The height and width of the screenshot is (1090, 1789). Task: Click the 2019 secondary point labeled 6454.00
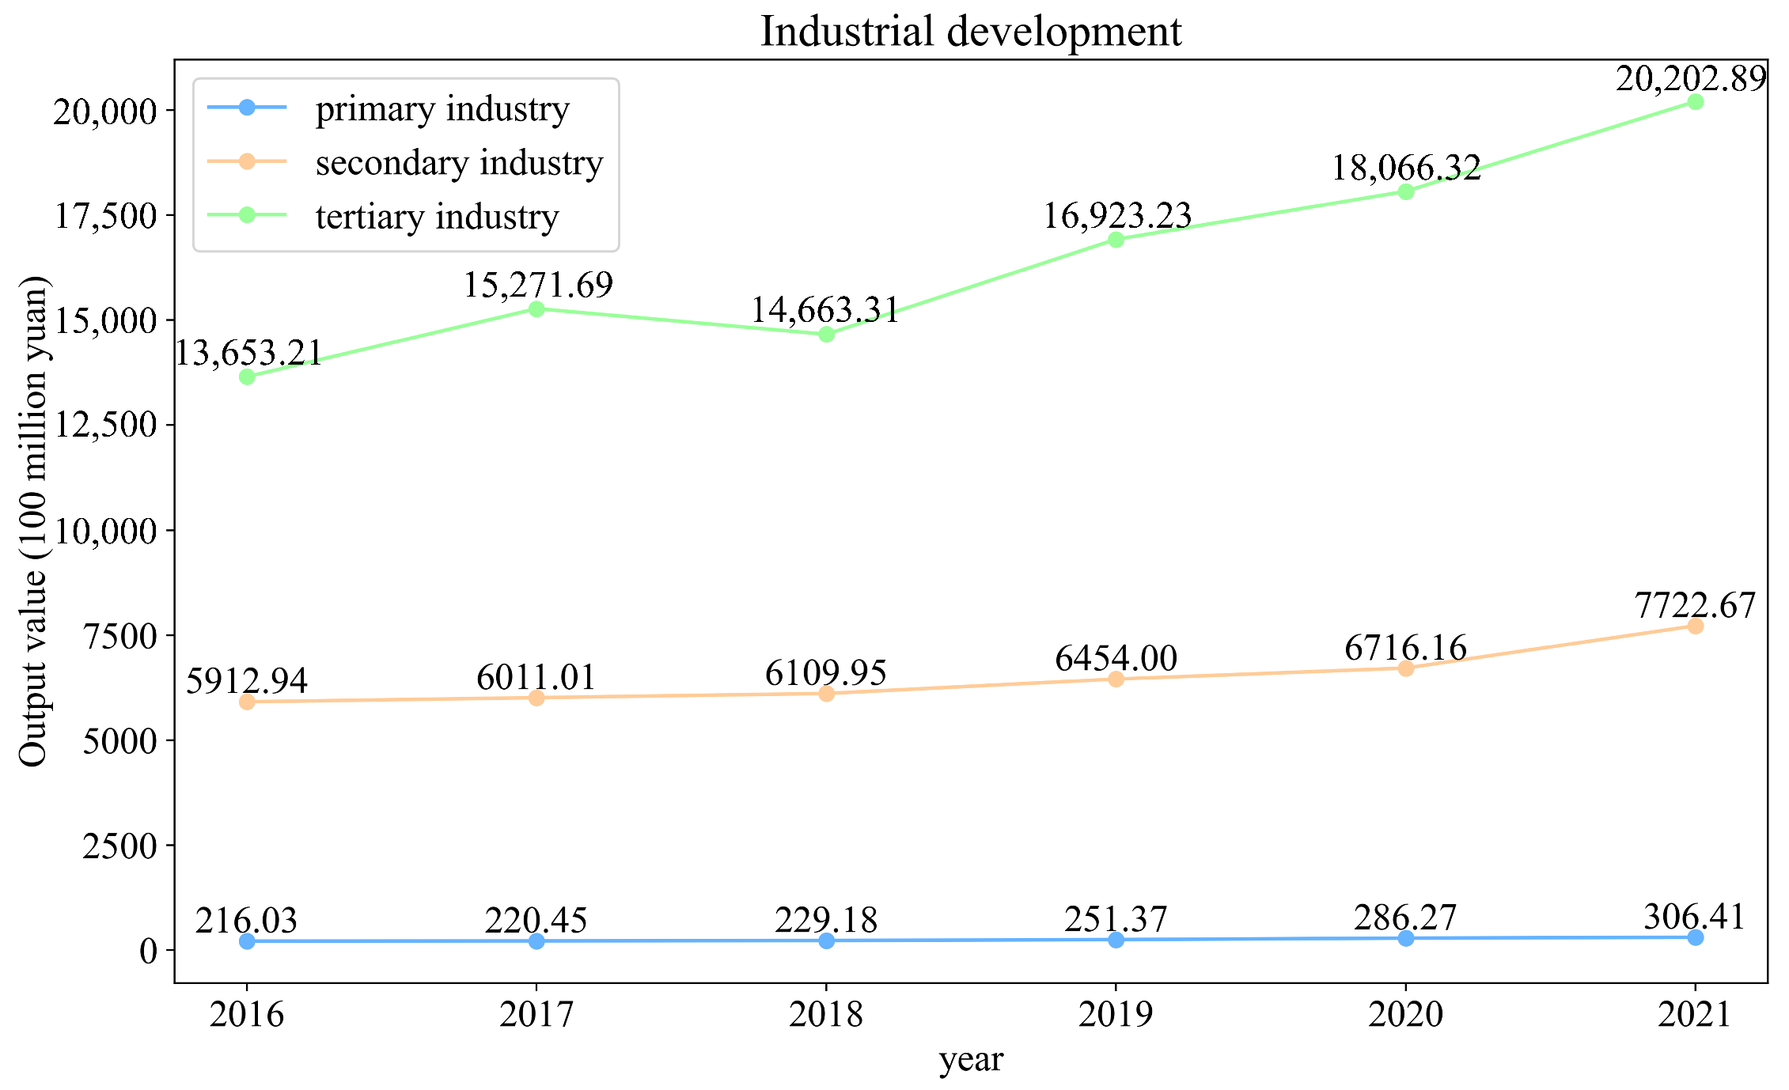point(1116,679)
